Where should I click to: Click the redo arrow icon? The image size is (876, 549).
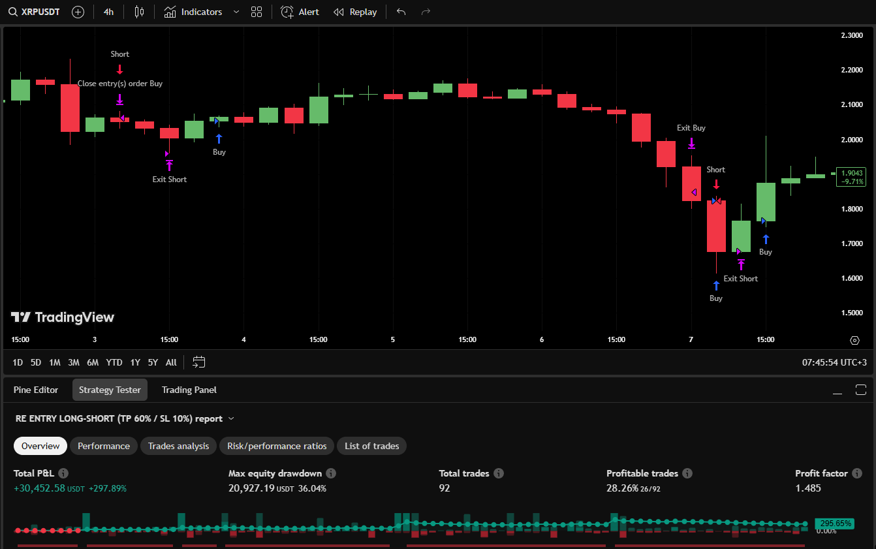coord(426,12)
